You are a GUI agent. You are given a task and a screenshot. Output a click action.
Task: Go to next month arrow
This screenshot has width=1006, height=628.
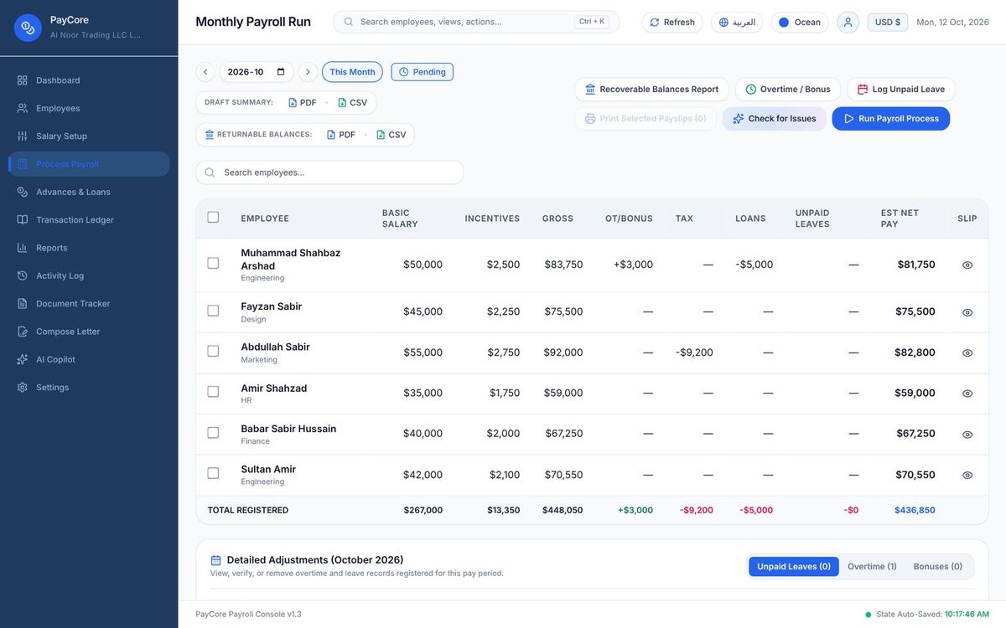point(308,72)
